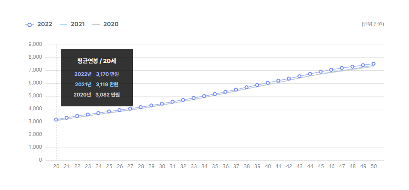Click the tooltip title for age 20
Screen dimensions: 409x190
coord(97,61)
